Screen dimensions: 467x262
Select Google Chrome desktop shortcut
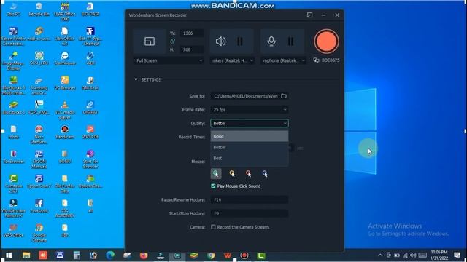click(x=39, y=234)
